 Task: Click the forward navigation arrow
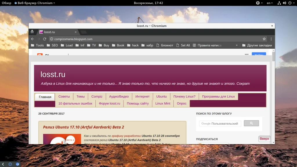pyautogui.click(x=39, y=39)
